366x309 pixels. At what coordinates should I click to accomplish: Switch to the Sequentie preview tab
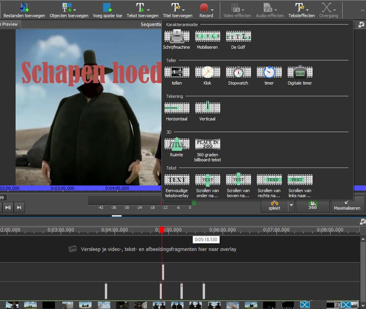point(151,24)
